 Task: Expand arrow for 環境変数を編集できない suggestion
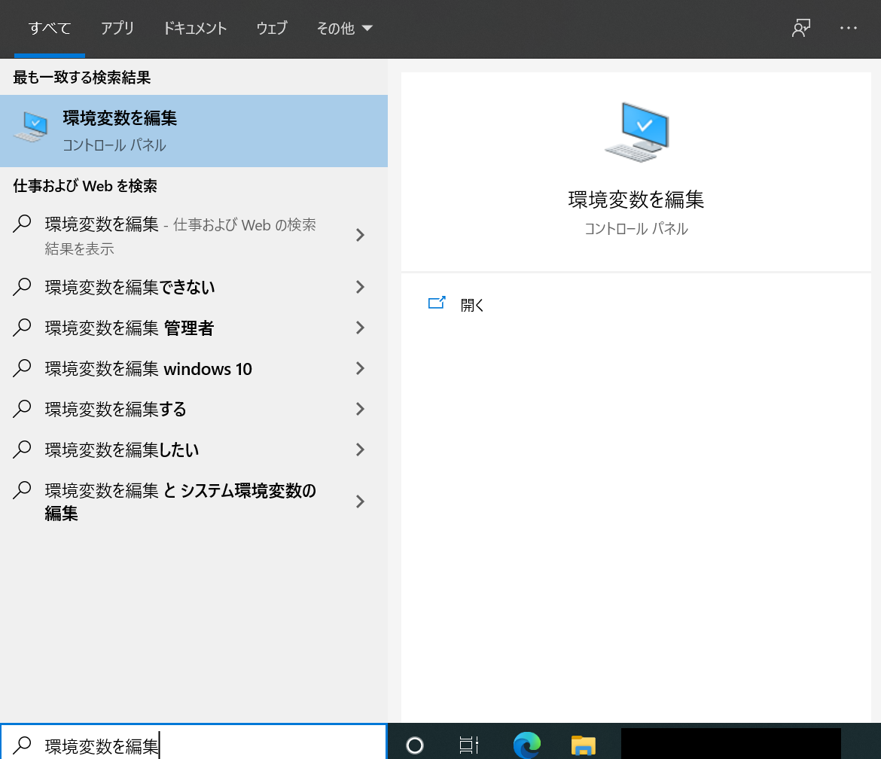click(360, 287)
